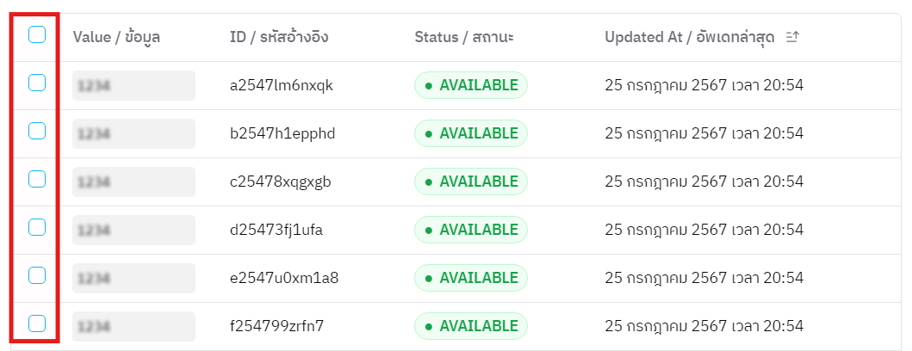The image size is (912, 351).
Task: Check the box for row b2547h1epphd
Action: [37, 131]
